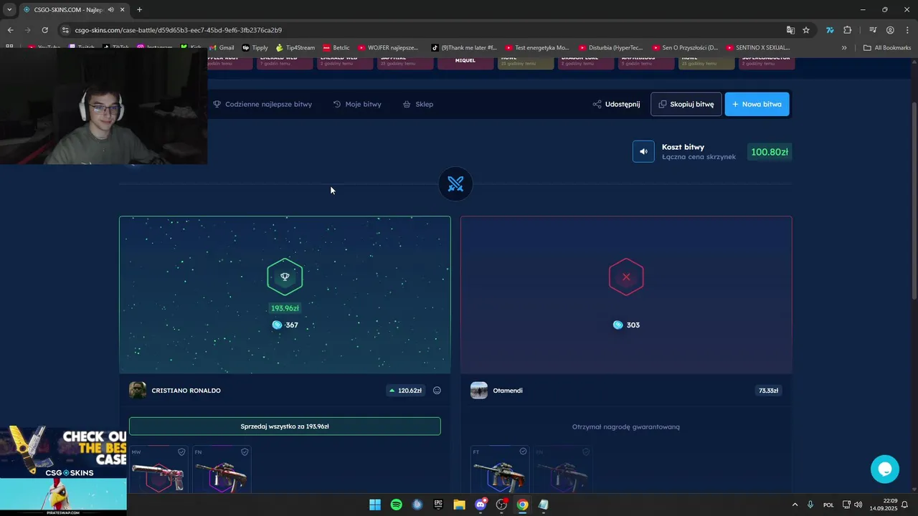Screen dimensions: 918x516
Task: Expand hidden bookmarks chevron
Action: (x=844, y=48)
